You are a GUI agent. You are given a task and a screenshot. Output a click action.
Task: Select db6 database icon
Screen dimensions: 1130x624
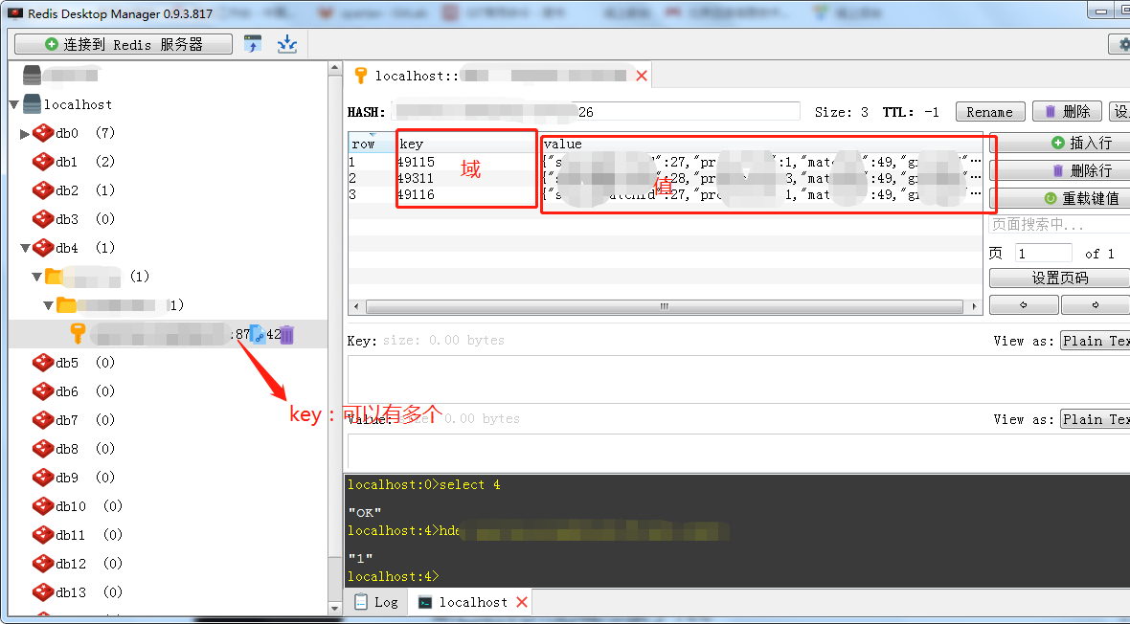tap(43, 391)
